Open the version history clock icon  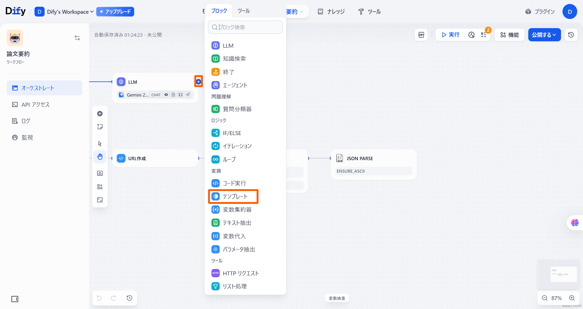[x=571, y=35]
